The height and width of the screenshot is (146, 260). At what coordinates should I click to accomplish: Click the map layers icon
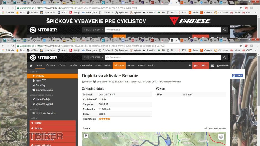point(221,137)
